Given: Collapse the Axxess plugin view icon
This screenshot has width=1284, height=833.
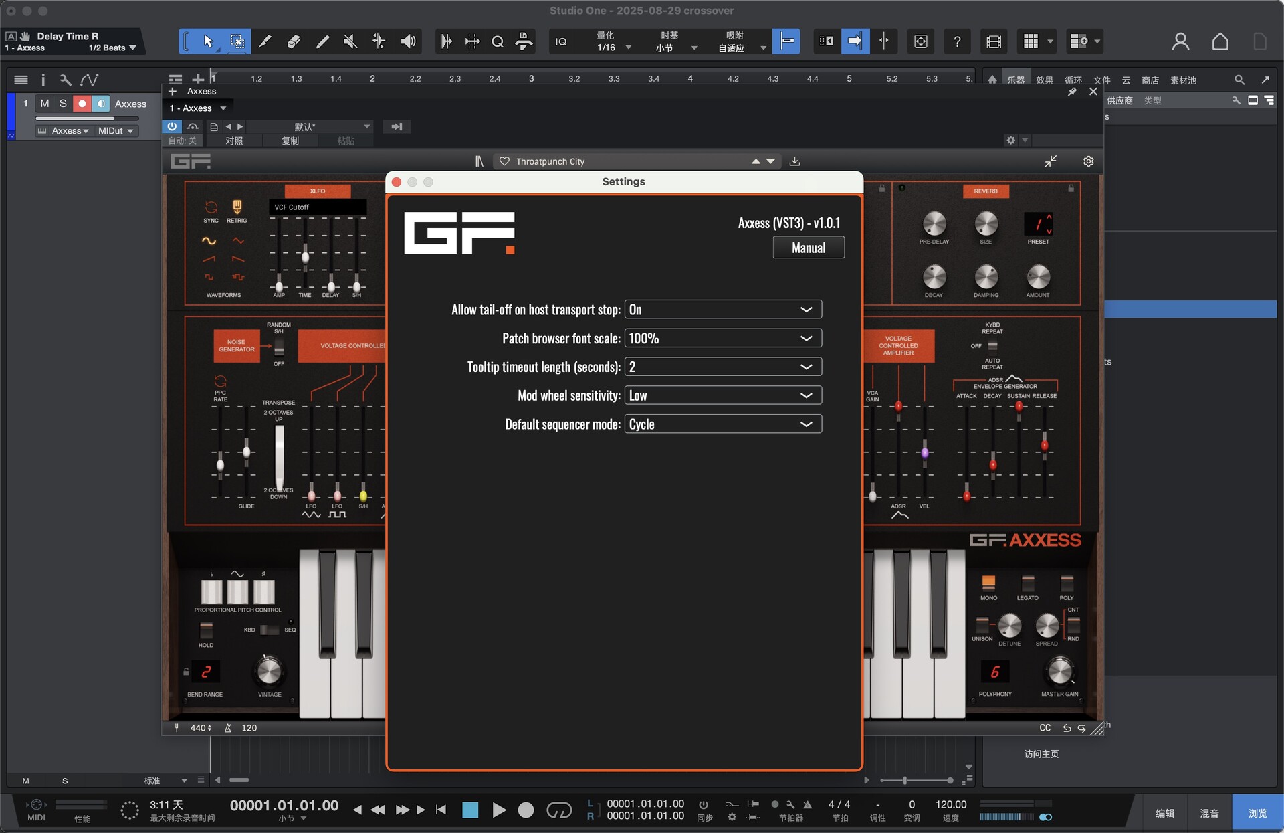Looking at the screenshot, I should pos(1051,161).
